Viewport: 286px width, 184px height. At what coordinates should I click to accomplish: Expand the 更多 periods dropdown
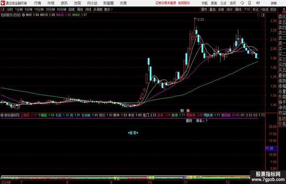108,9
